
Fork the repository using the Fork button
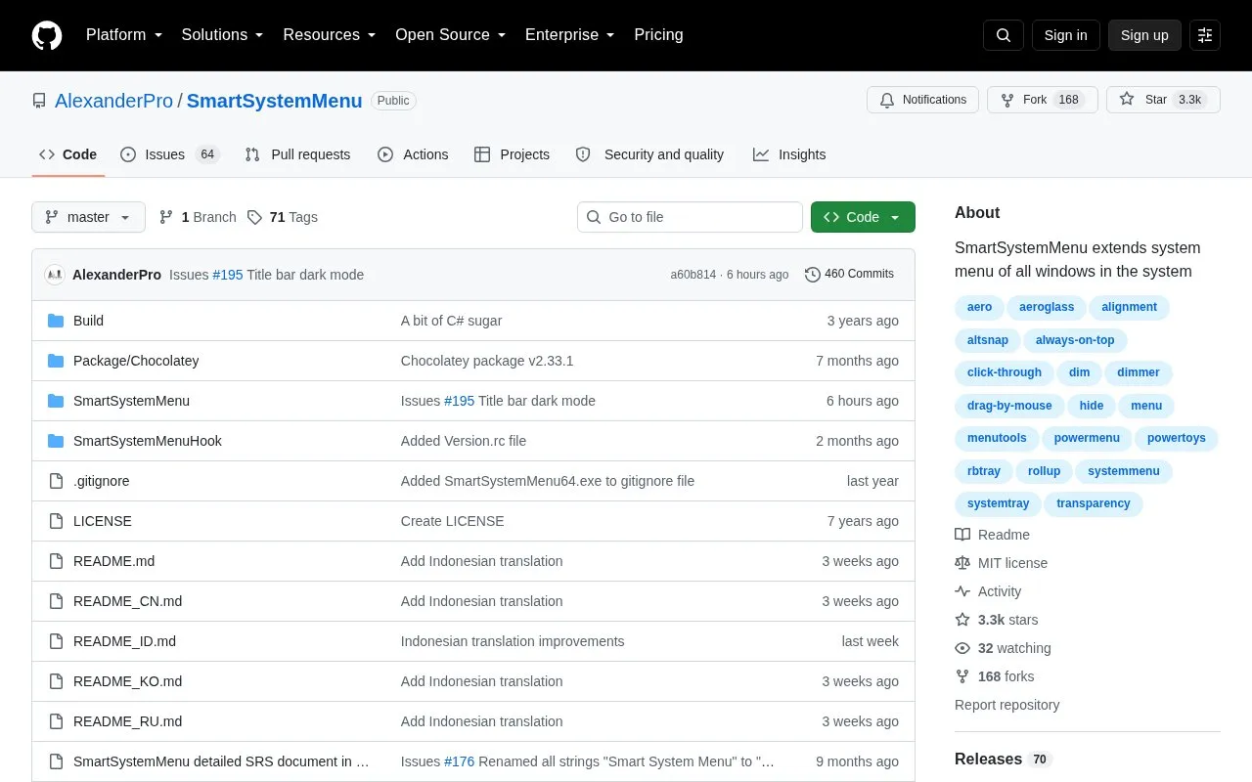pyautogui.click(x=1043, y=100)
